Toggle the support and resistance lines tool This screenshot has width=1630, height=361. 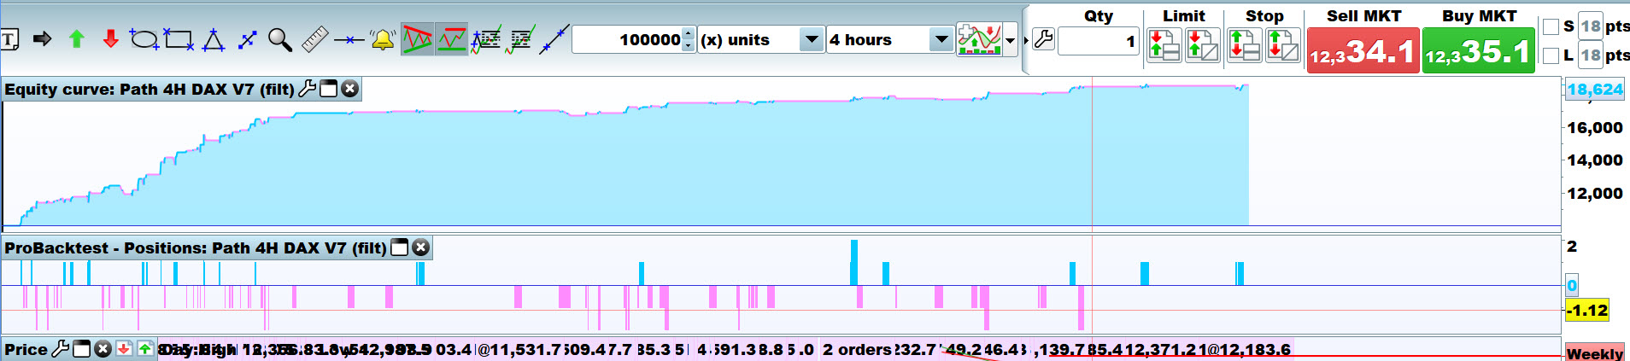pos(452,39)
